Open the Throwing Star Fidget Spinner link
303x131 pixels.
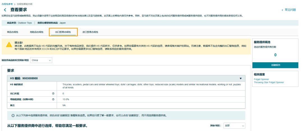point(269,82)
